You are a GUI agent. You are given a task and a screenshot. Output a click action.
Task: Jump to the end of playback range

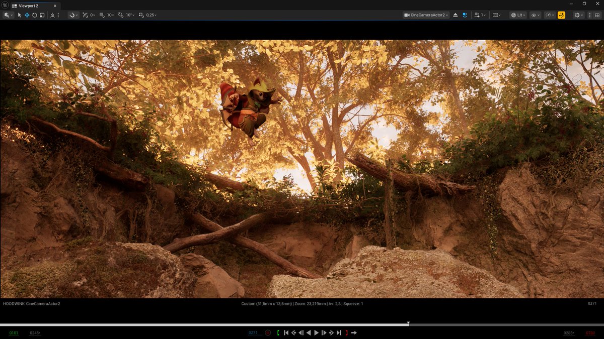pyautogui.click(x=339, y=332)
